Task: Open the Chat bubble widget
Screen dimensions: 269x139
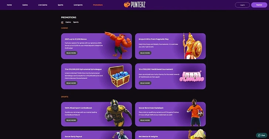Action: coord(262,135)
